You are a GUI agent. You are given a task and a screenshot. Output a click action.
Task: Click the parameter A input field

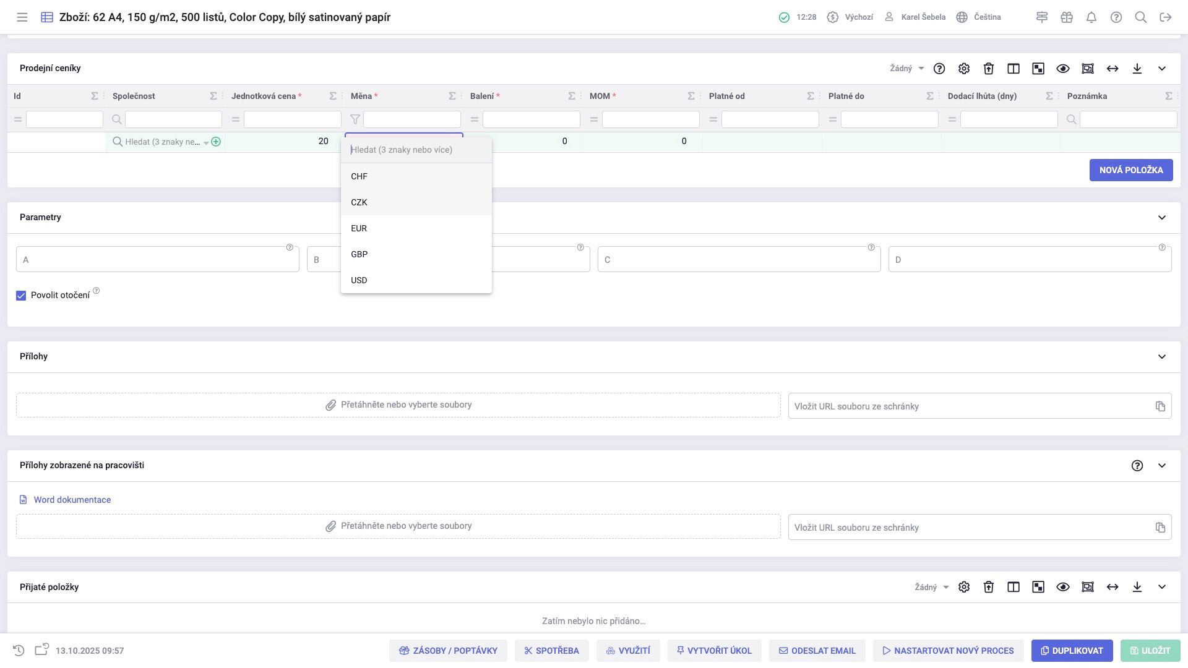click(157, 260)
